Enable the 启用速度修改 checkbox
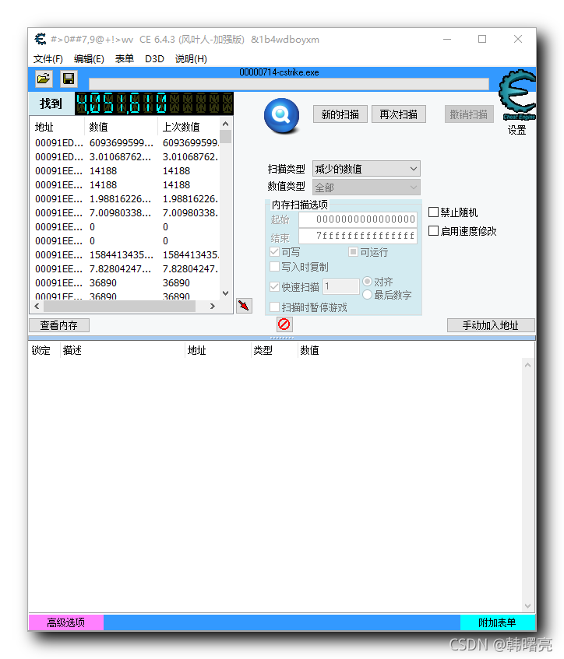Image resolution: width=564 pixels, height=659 pixels. pos(433,231)
